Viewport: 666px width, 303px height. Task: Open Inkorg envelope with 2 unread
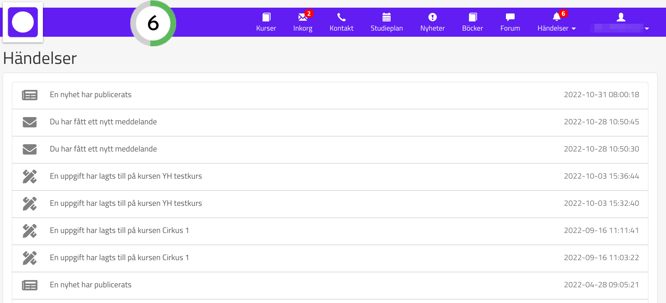coord(303,17)
